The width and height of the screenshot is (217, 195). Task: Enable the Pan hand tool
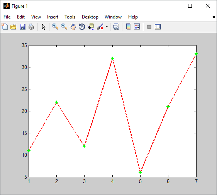[x=73, y=27]
